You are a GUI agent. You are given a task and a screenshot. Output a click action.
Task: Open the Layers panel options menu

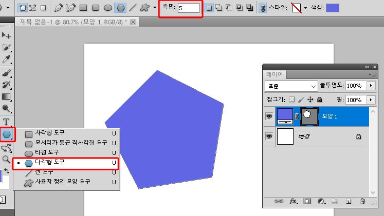372,74
